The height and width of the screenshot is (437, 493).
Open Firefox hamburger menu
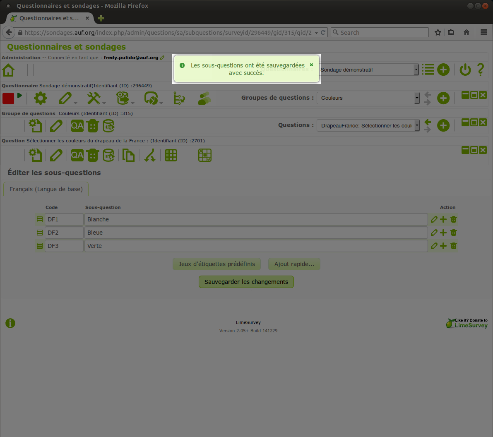(484, 32)
